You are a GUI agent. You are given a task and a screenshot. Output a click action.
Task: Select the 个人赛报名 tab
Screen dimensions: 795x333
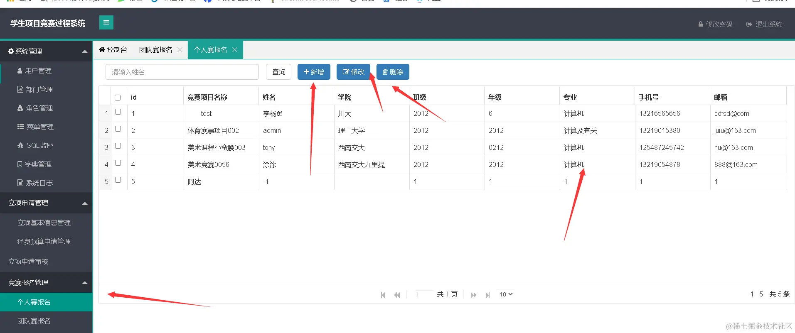point(211,50)
